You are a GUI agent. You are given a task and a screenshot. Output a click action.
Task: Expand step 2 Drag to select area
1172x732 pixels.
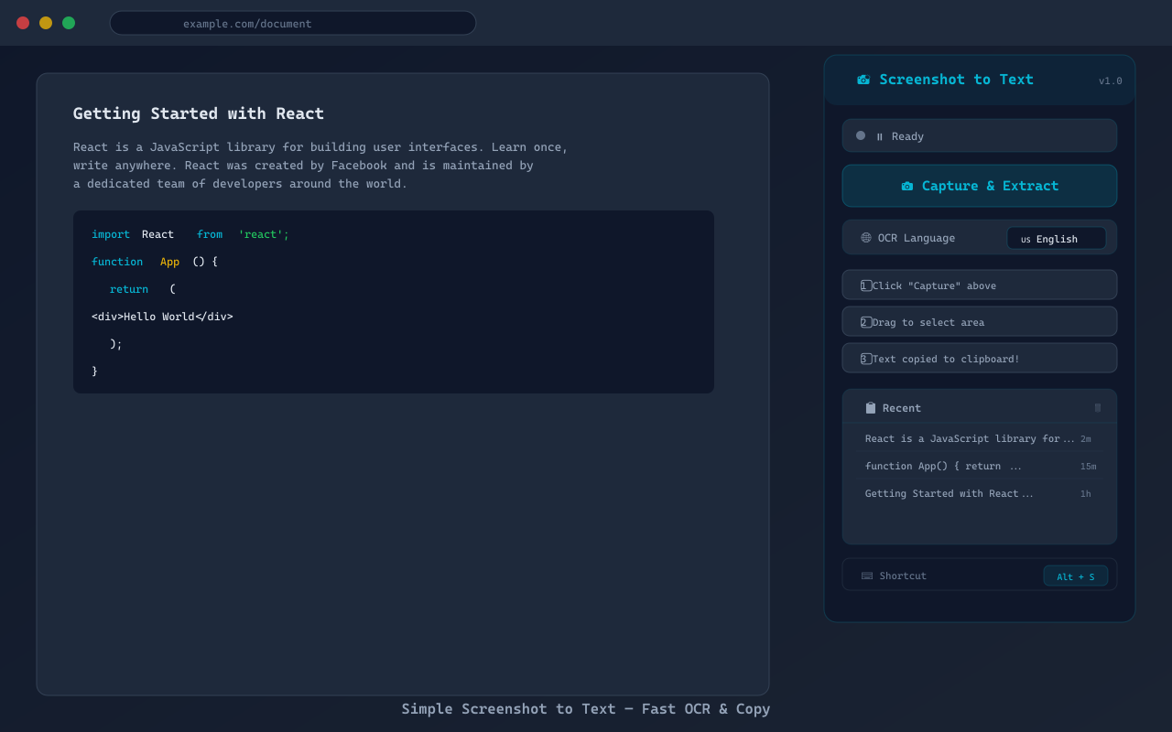[x=979, y=321]
